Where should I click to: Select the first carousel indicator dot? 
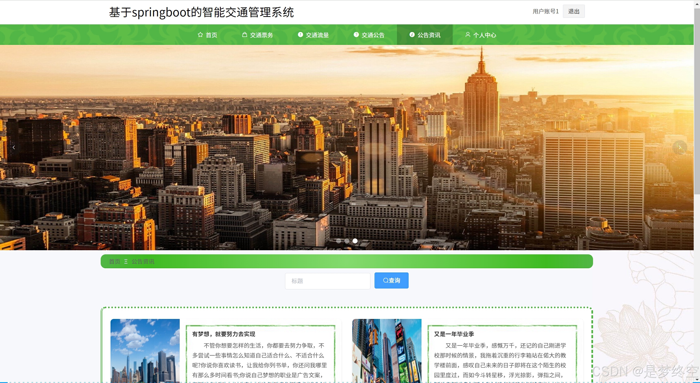pos(339,241)
